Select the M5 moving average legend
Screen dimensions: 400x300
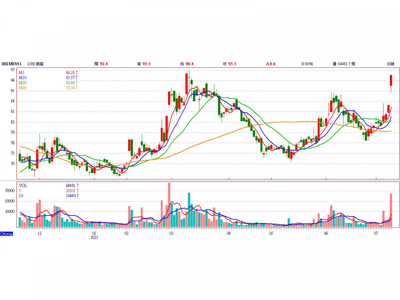22,72
